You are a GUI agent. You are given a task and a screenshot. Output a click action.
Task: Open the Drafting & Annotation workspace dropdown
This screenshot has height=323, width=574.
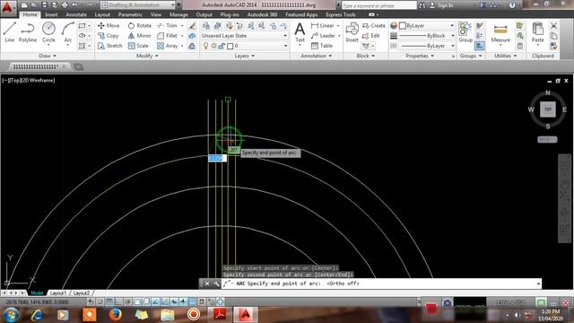pos(137,4)
